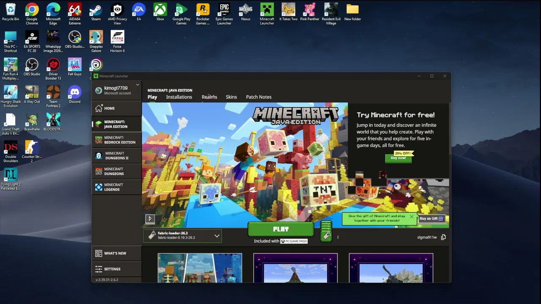Select the Grapples Galore desktop shortcut

point(96,42)
